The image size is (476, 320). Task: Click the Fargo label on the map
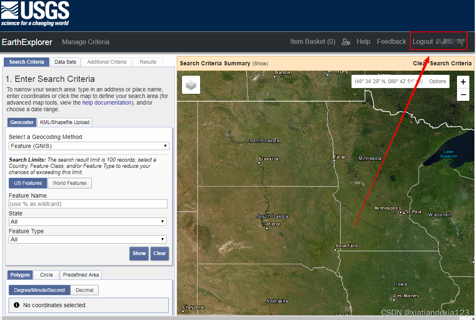(x=340, y=157)
